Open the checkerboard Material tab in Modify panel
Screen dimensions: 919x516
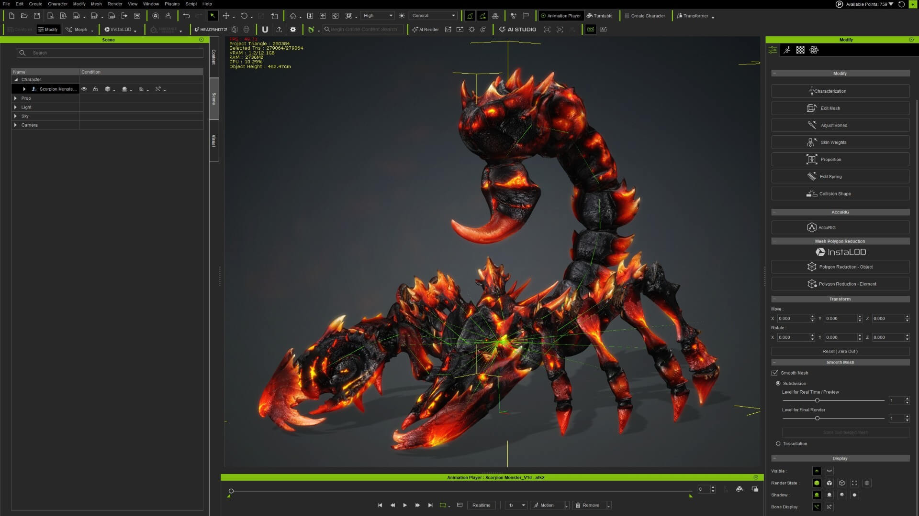click(x=800, y=50)
